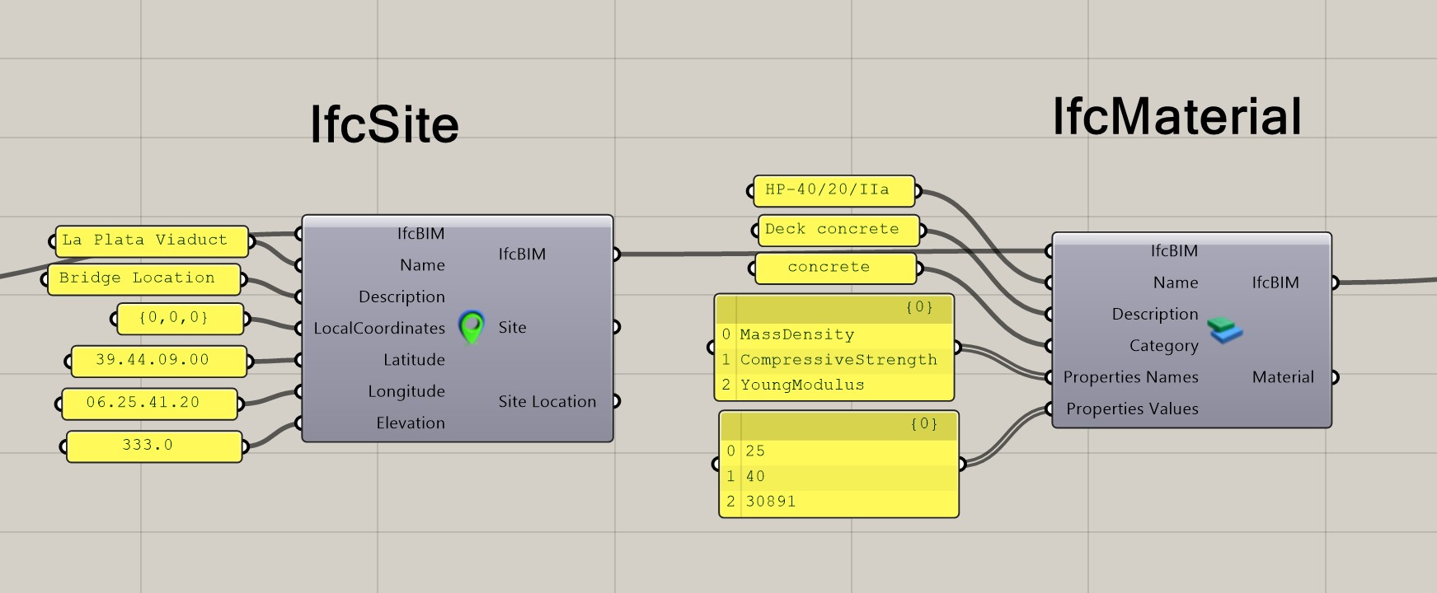Select the longitude panel 06.25.41.20

(148, 403)
